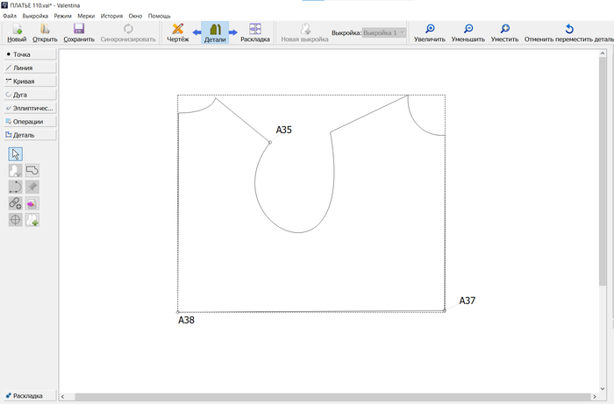Click the Раскладка tab at bottom left
This screenshot has width=614, height=404.
(x=28, y=395)
